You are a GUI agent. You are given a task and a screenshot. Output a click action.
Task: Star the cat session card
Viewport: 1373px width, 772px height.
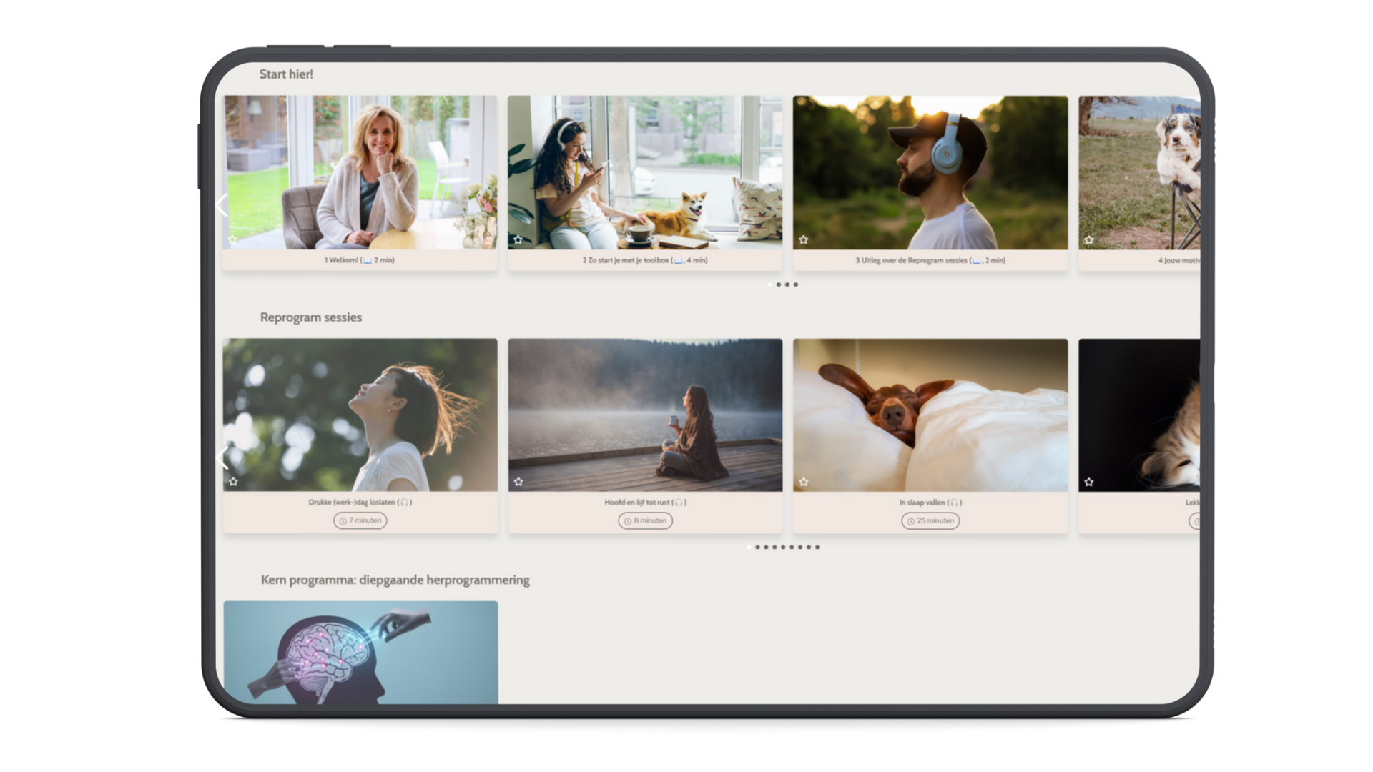[1088, 482]
